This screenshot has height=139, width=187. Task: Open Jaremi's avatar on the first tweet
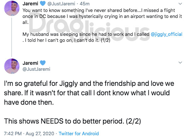pyautogui.click(x=12, y=8)
